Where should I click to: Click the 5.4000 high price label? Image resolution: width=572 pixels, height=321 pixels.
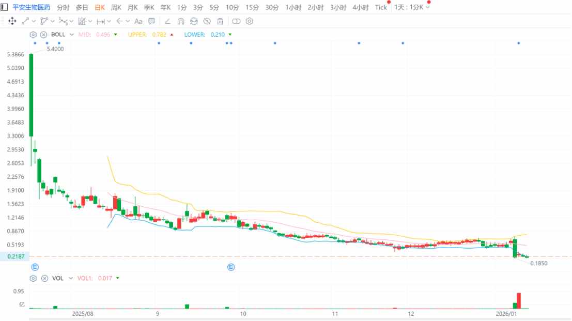pyautogui.click(x=55, y=49)
